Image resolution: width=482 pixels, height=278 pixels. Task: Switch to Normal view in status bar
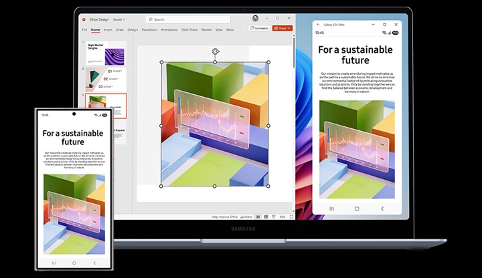(258, 217)
